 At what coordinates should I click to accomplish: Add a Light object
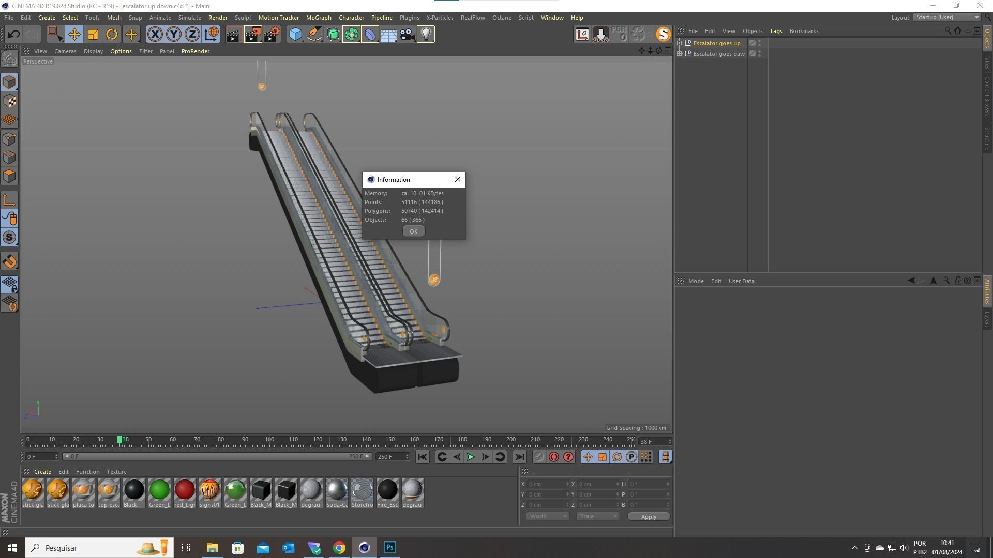coord(426,35)
